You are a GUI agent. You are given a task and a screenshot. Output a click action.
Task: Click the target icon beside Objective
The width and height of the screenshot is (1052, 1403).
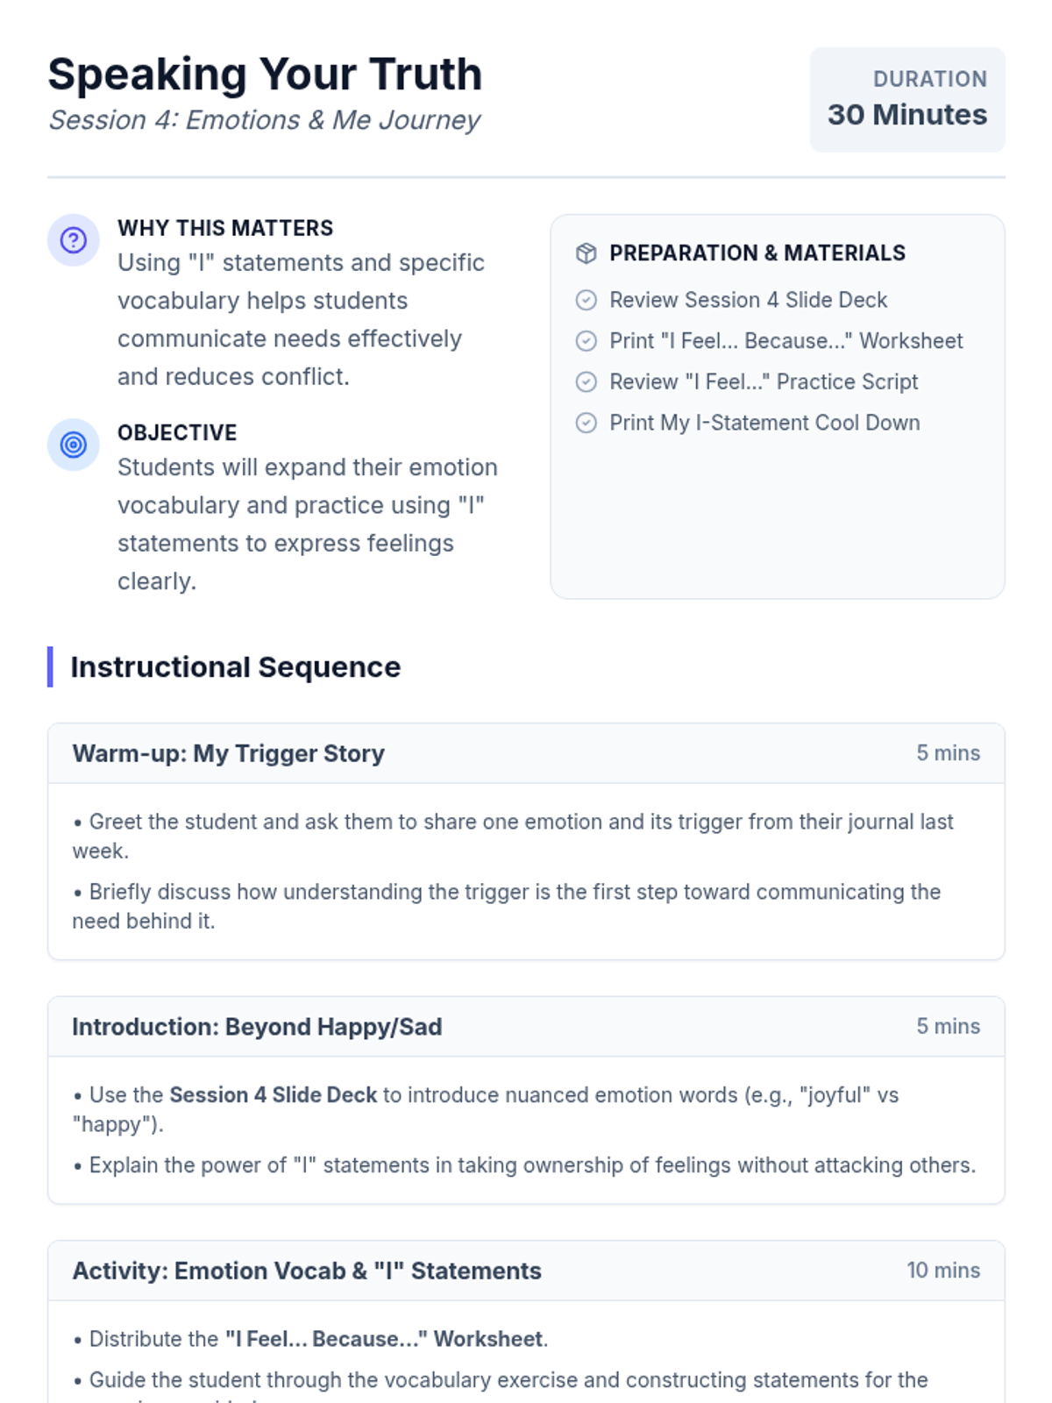tap(73, 445)
